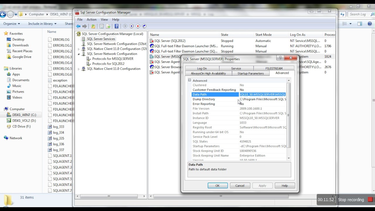
Task: Sort services by the State column header
Action: click(236, 35)
